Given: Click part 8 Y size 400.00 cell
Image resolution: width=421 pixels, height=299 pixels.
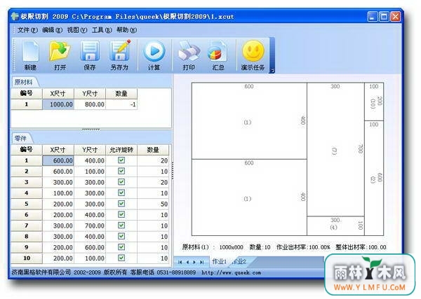Looking at the screenshot, I should click(90, 236).
